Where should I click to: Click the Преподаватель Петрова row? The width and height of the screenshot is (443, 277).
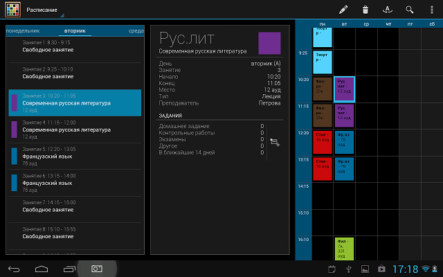pyautogui.click(x=219, y=103)
